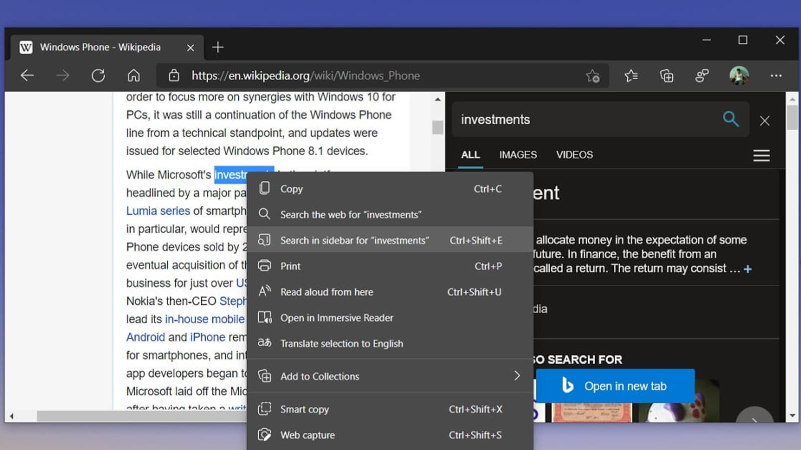Choose Print from the context menu

click(x=390, y=266)
